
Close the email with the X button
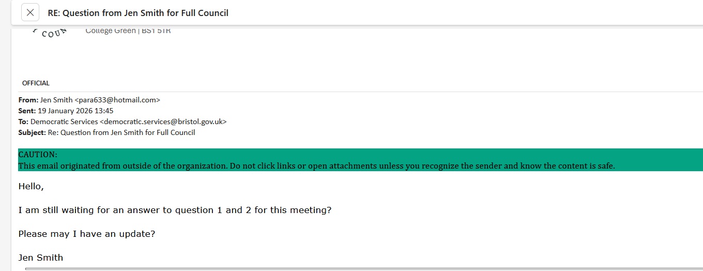(x=30, y=12)
